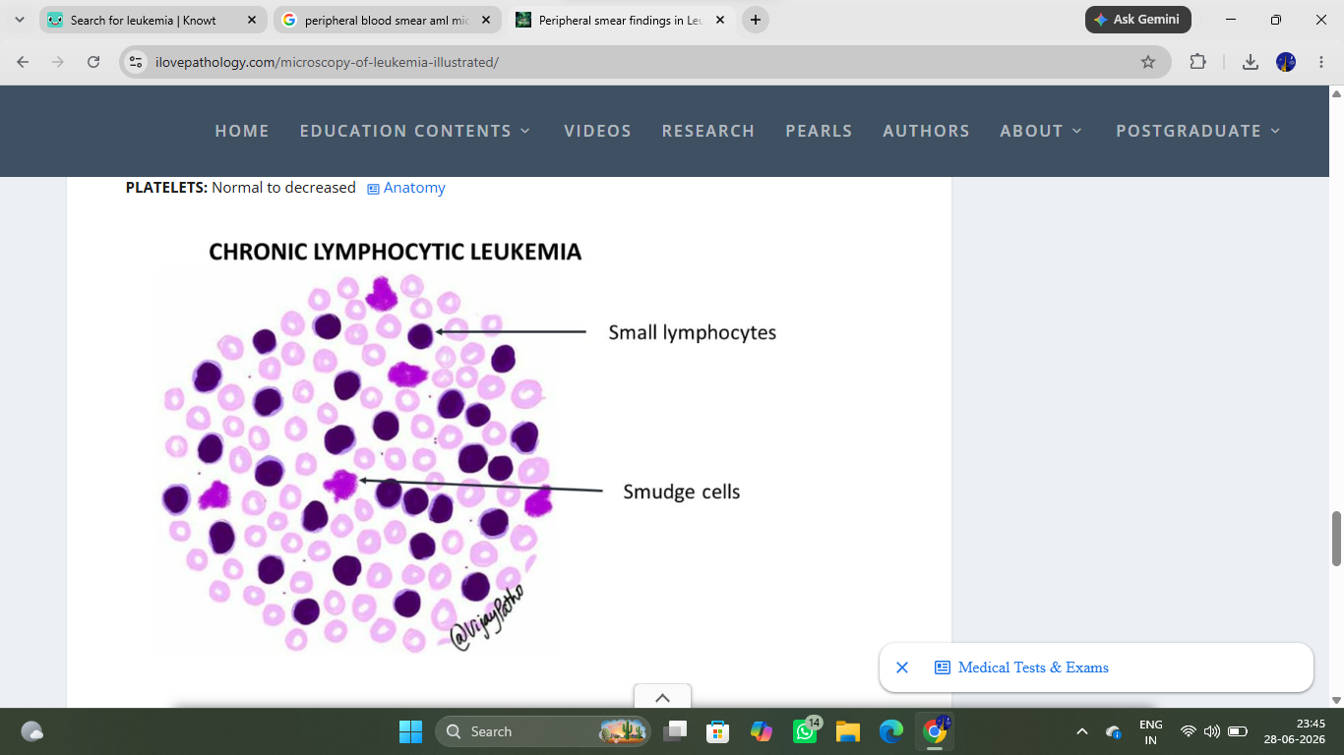This screenshot has width=1344, height=755.
Task: Bookmark page with the star icon
Action: [x=1147, y=62]
